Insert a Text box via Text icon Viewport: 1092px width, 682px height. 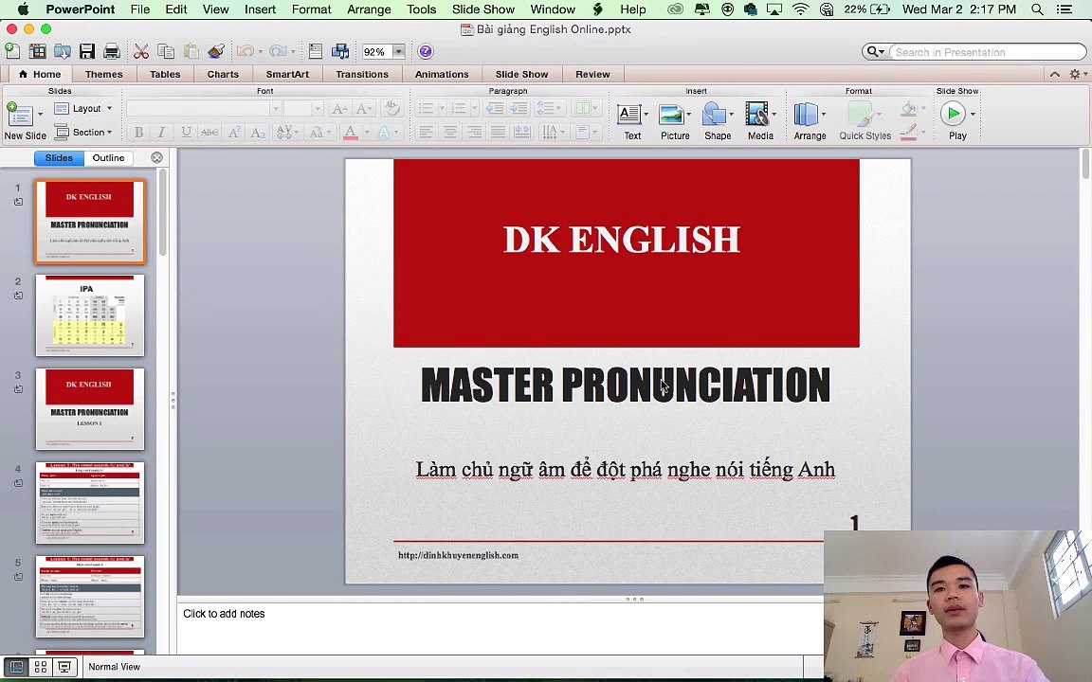(x=628, y=114)
